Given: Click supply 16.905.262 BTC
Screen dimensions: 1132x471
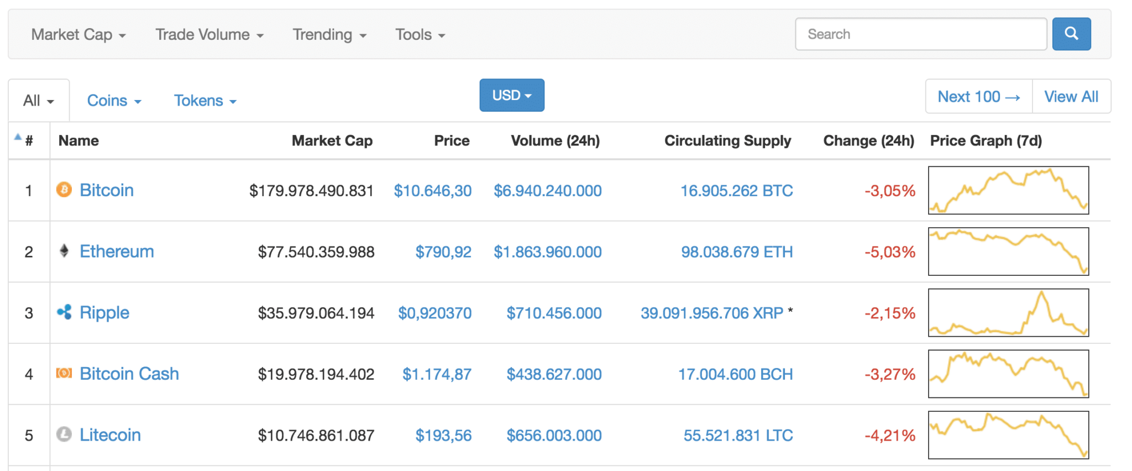Looking at the screenshot, I should (736, 191).
